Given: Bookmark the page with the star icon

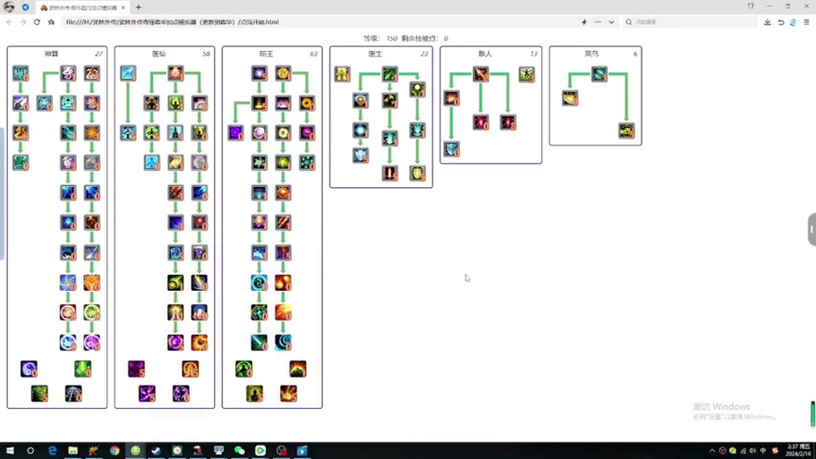Looking at the screenshot, I should click(51, 21).
